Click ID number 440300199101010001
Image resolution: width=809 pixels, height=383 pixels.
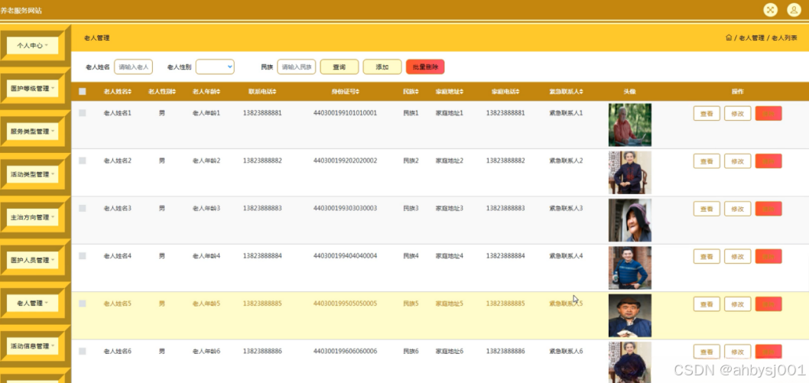[345, 113]
